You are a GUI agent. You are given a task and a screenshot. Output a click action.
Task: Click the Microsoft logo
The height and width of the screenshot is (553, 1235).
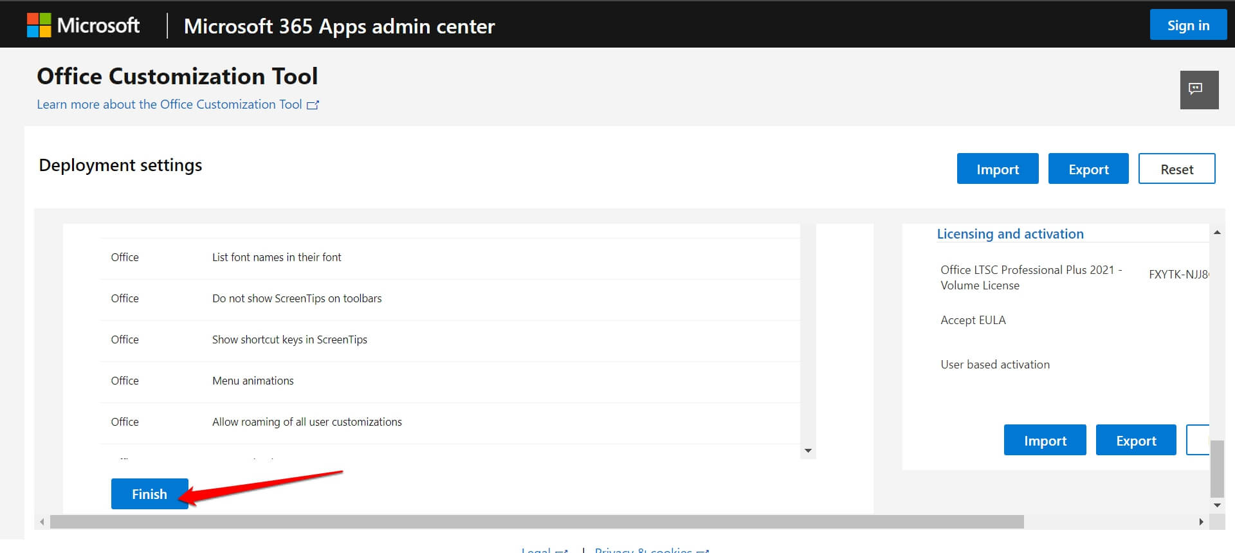[x=83, y=26]
